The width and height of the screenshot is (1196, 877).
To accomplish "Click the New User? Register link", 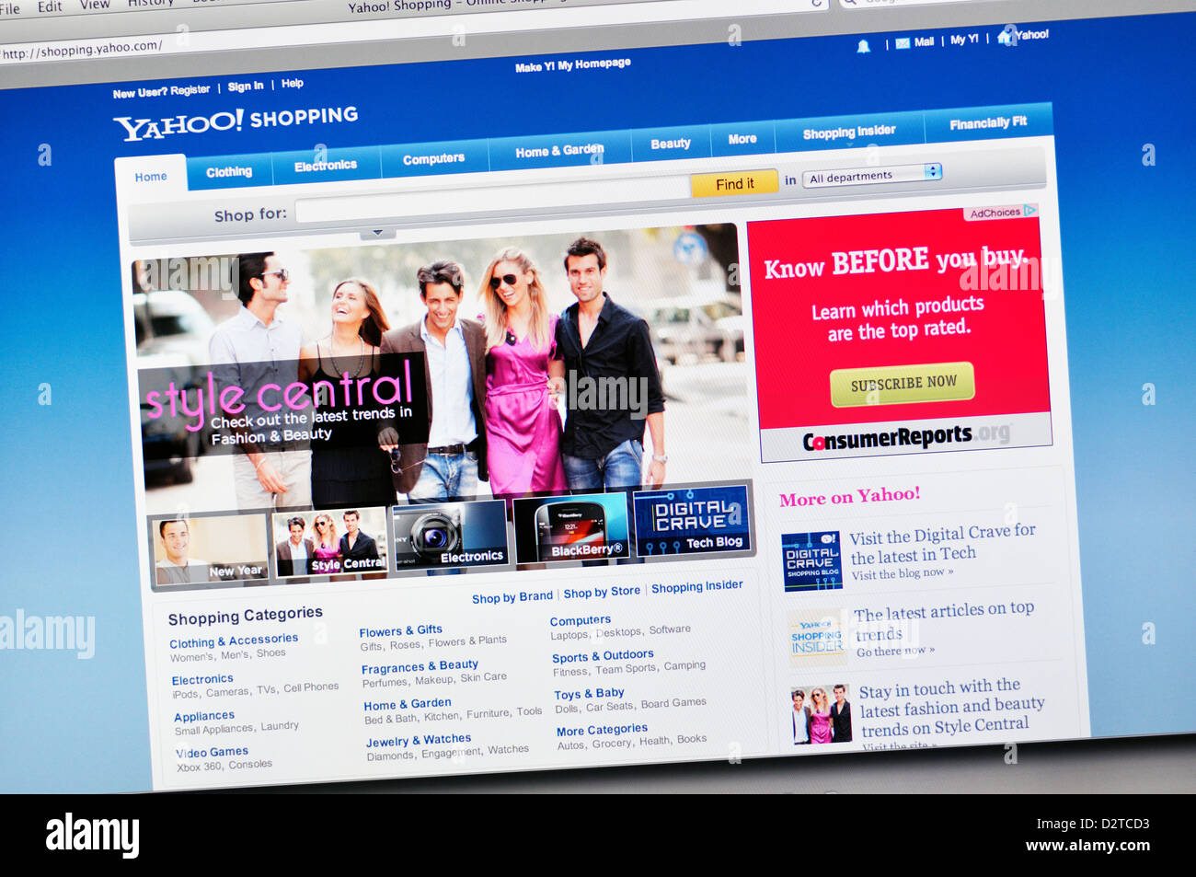I will click(x=161, y=91).
